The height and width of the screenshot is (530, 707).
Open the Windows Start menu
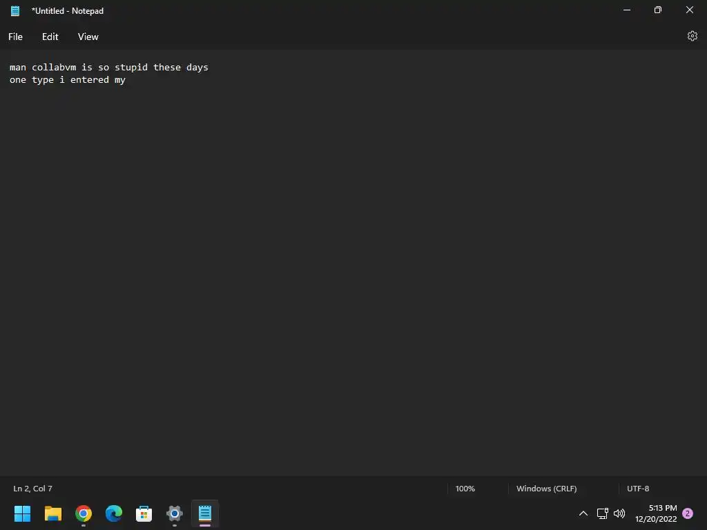(23, 513)
